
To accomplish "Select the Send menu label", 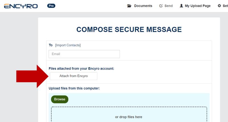I will [x=168, y=6].
